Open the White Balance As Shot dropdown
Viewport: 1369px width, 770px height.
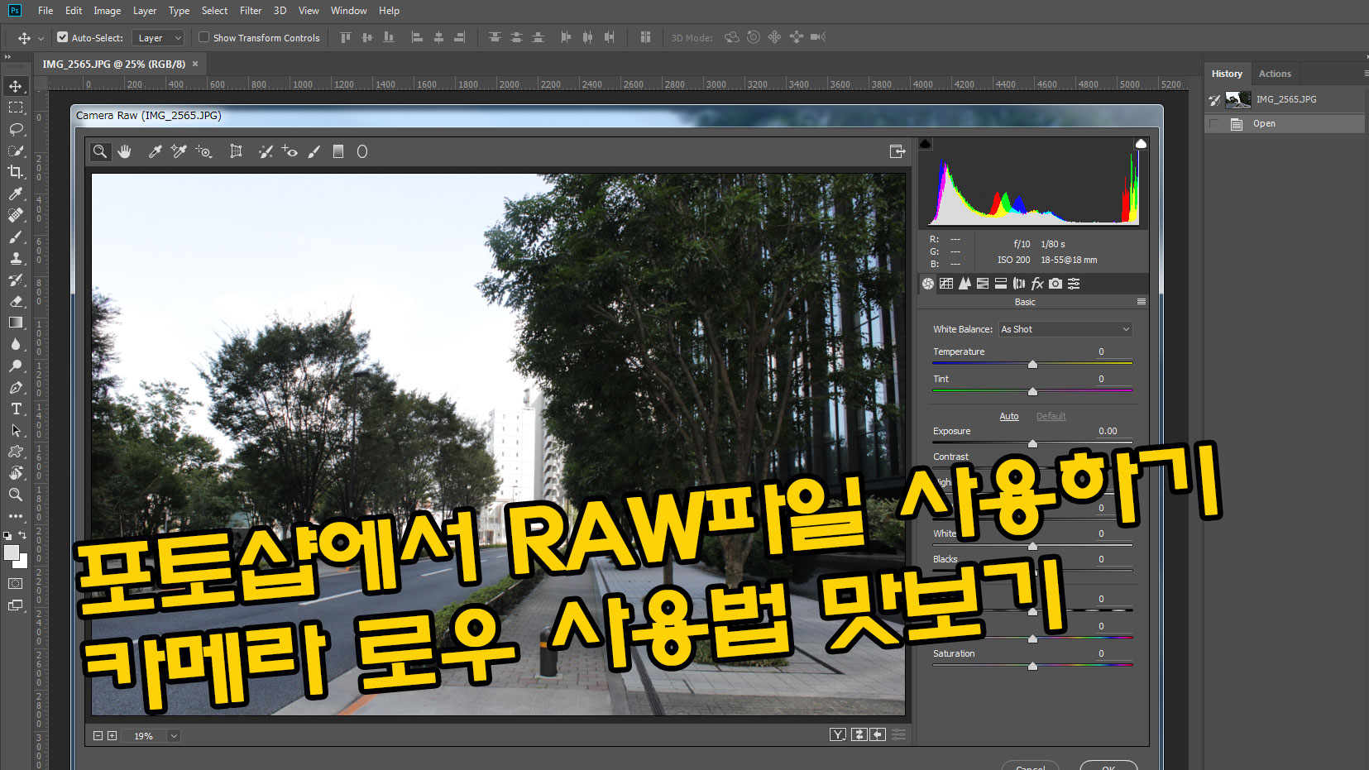tap(1065, 329)
